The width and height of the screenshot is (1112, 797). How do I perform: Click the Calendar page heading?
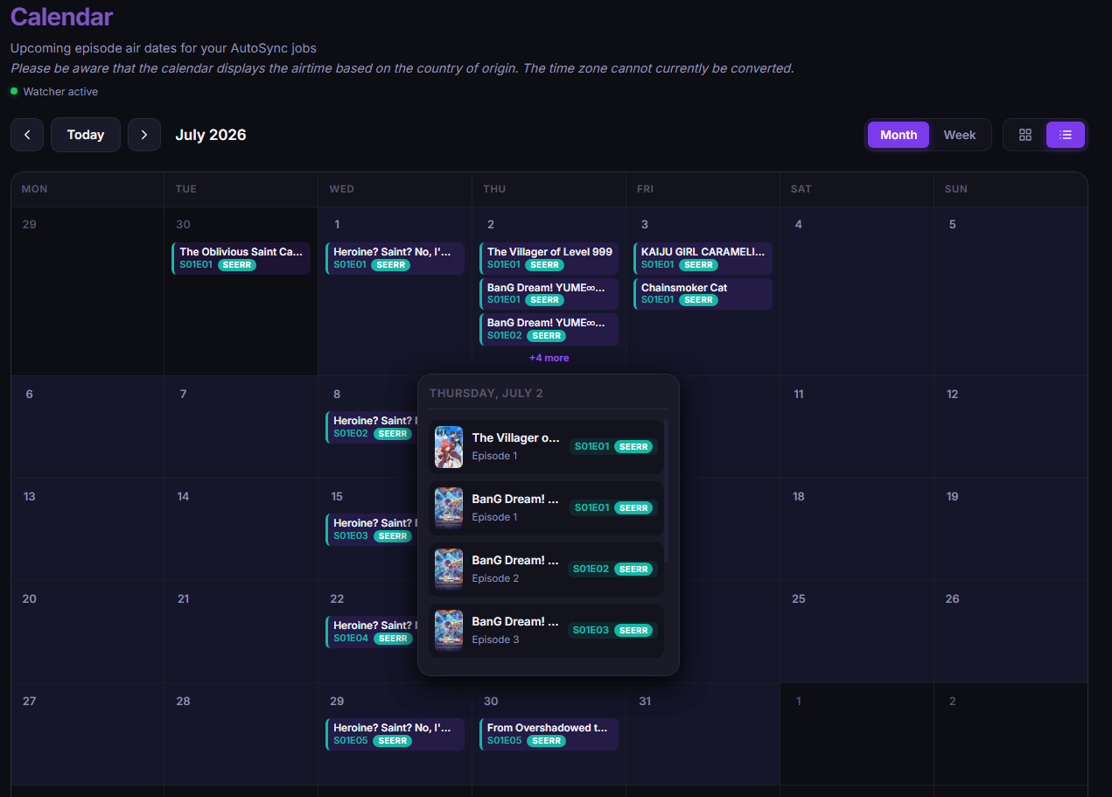pos(61,17)
